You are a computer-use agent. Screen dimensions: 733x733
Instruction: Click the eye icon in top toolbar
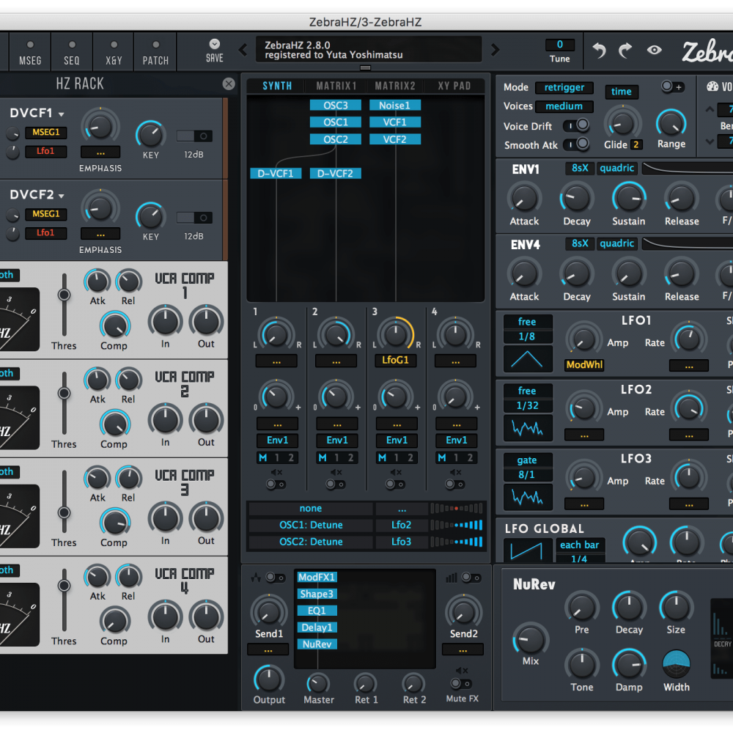click(654, 50)
